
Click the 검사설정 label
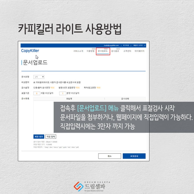coord(25,88)
